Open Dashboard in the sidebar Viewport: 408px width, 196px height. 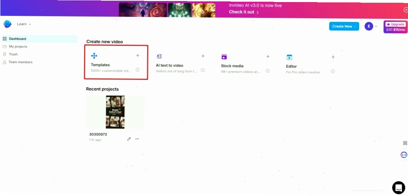pyautogui.click(x=39, y=39)
